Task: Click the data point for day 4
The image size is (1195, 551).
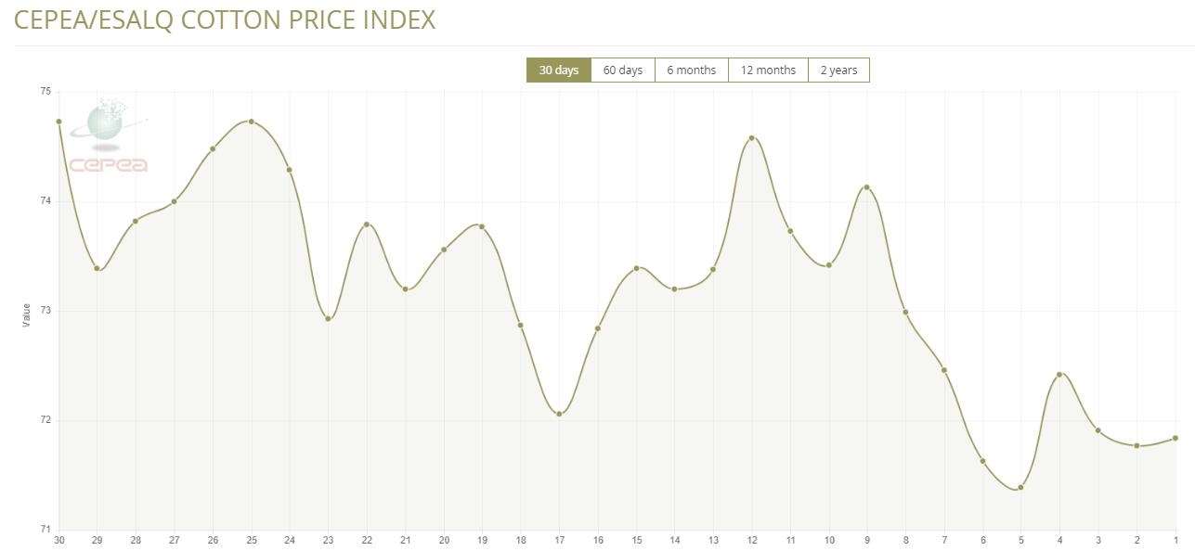Action: click(1059, 375)
